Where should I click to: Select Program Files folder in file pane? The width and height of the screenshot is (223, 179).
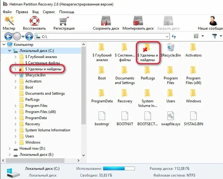coord(170,75)
